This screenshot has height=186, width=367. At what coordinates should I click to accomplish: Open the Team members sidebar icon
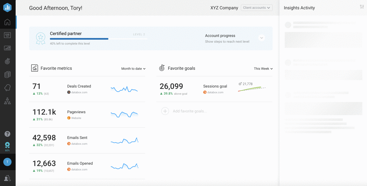pyautogui.click(x=7, y=101)
